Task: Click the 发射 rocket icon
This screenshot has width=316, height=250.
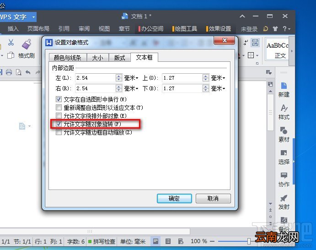Action: (x=284, y=198)
